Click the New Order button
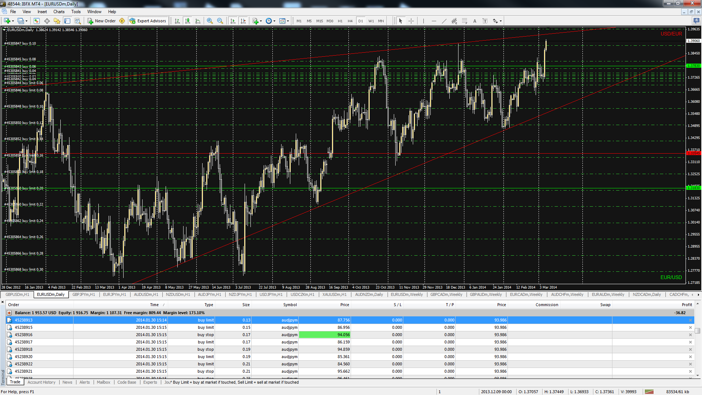 (x=102, y=21)
